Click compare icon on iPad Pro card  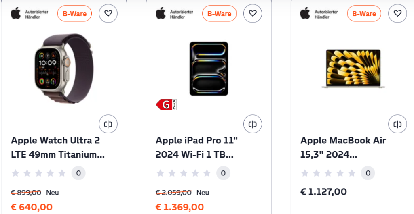tap(253, 124)
